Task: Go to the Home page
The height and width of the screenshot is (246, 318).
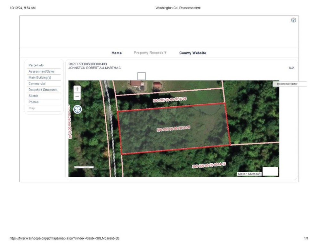Action: pyautogui.click(x=117, y=53)
